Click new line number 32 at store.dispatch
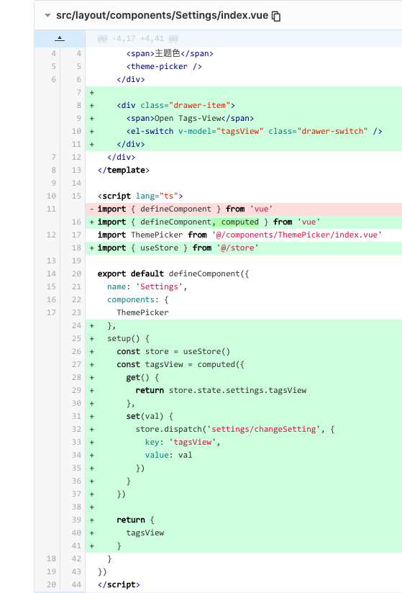 point(77,429)
